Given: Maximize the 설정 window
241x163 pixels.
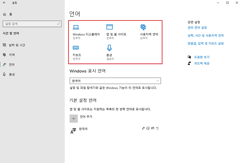Looking at the screenshot, I should (x=228, y=3).
